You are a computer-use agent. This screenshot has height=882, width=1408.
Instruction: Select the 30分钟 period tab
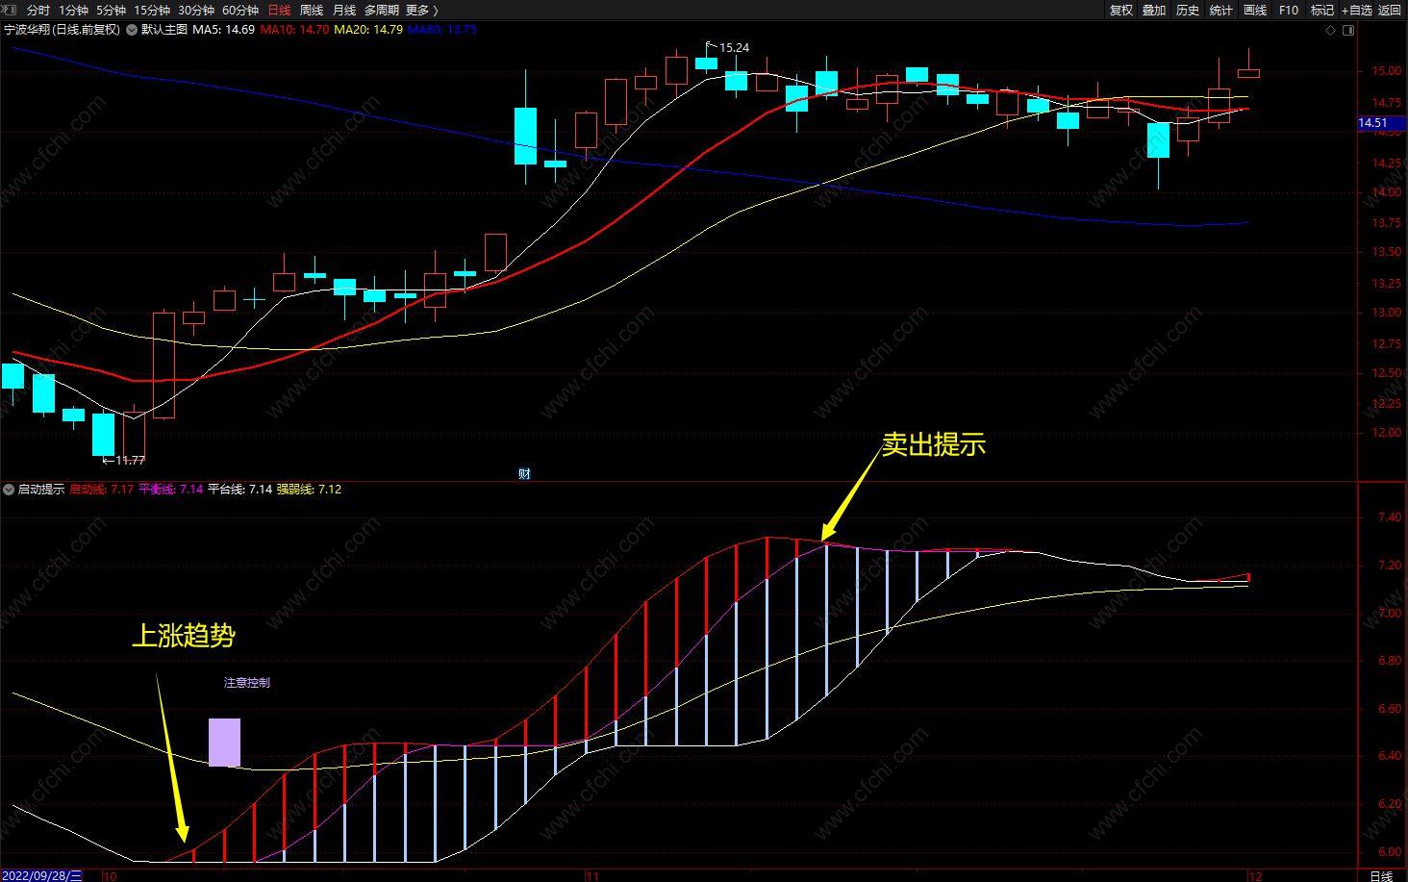pos(196,10)
